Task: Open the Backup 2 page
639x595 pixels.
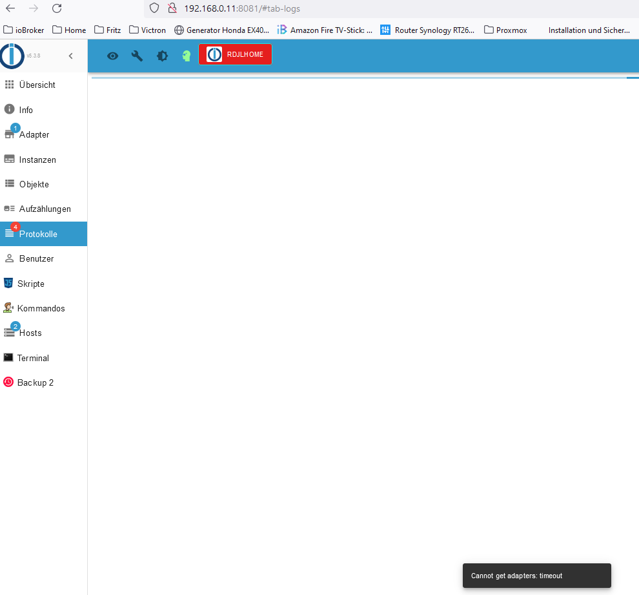Action: pos(44,382)
